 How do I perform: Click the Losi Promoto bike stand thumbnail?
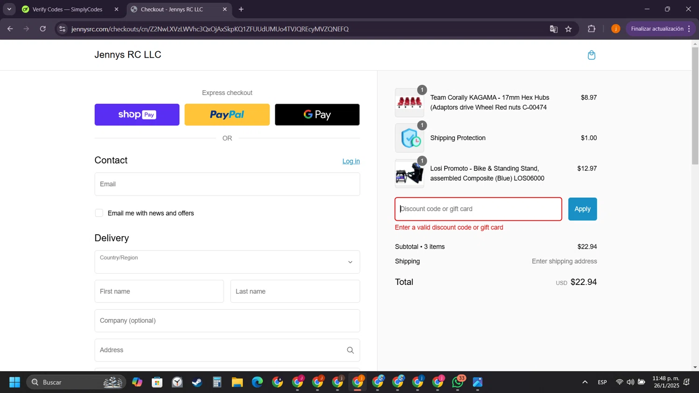[x=410, y=173]
